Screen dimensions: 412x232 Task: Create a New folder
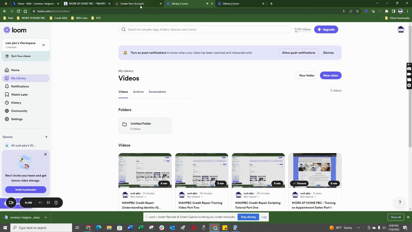pos(307,75)
